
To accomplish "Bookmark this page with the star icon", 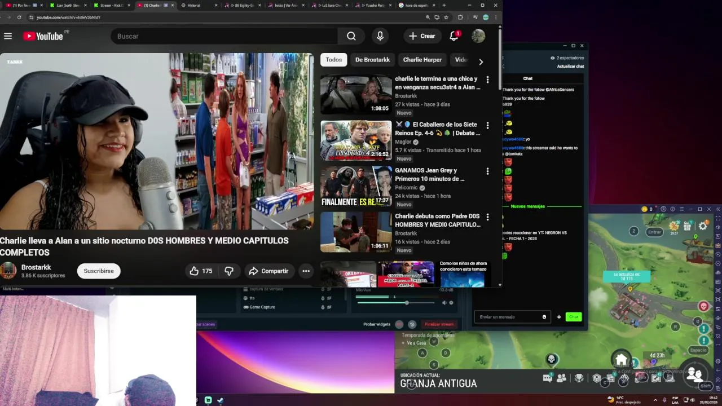I will pyautogui.click(x=446, y=17).
